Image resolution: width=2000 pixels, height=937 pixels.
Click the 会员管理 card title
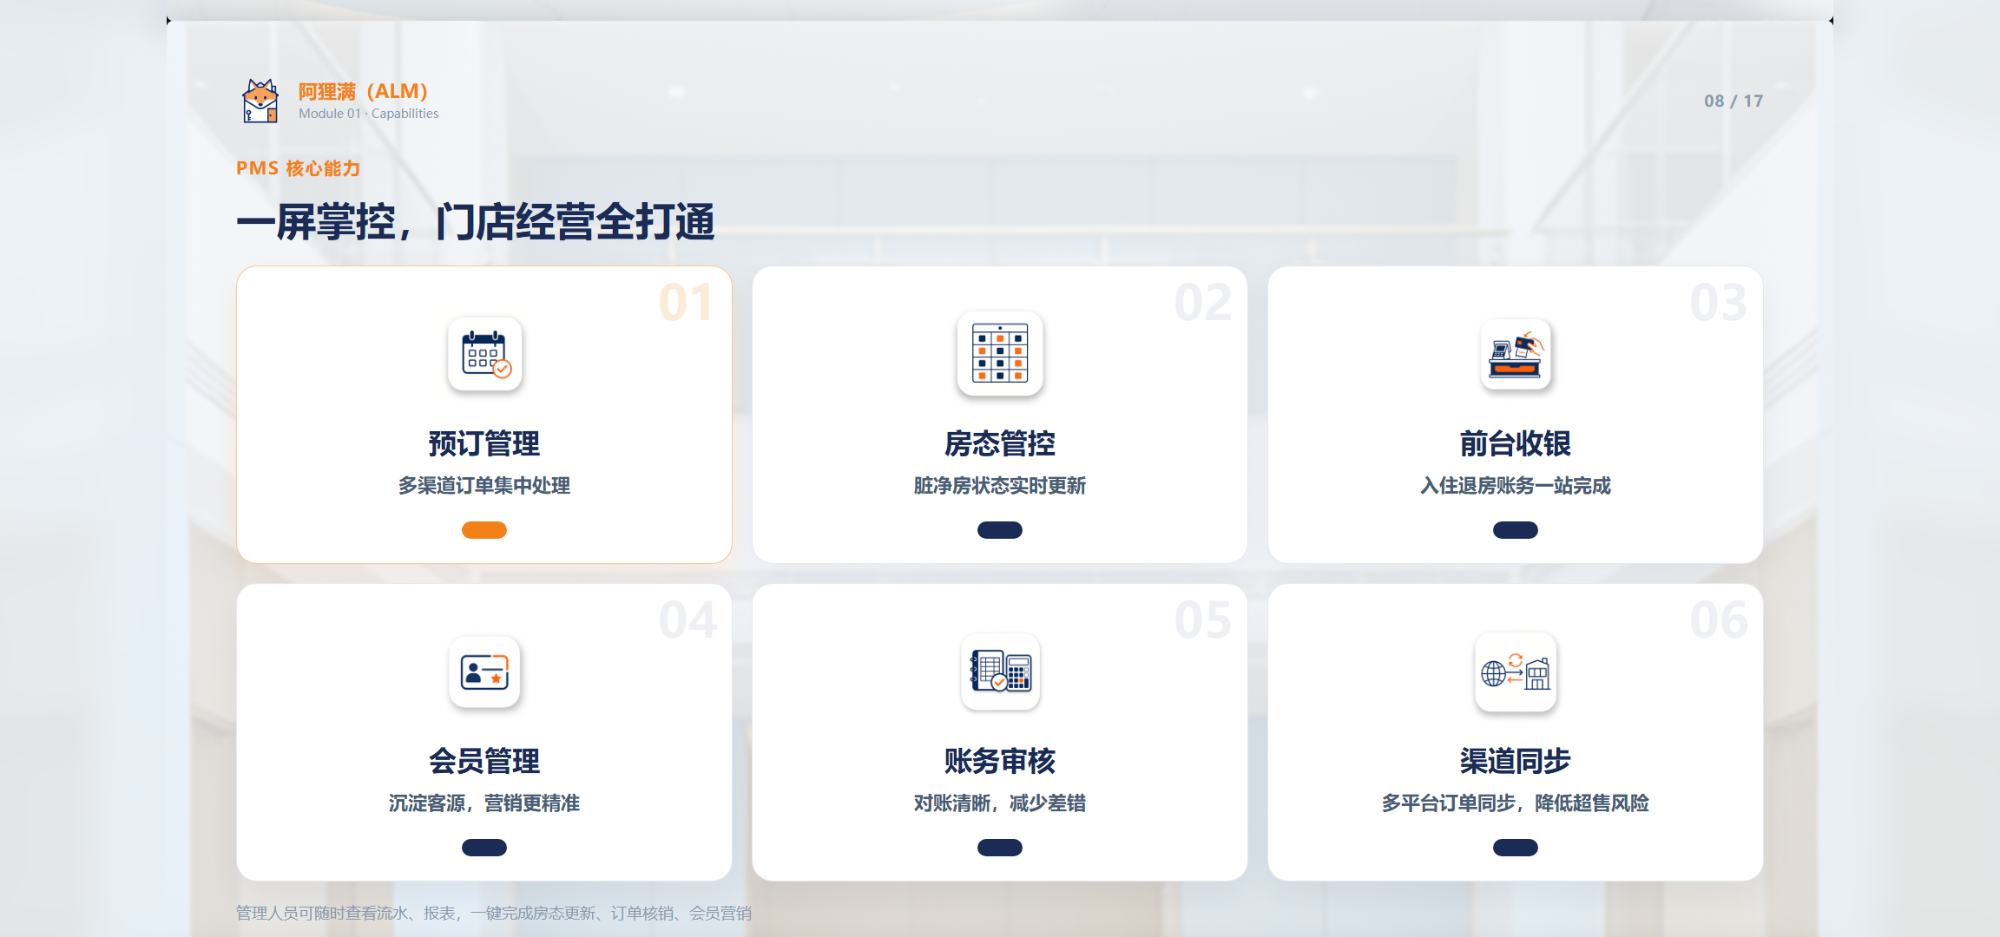484,761
